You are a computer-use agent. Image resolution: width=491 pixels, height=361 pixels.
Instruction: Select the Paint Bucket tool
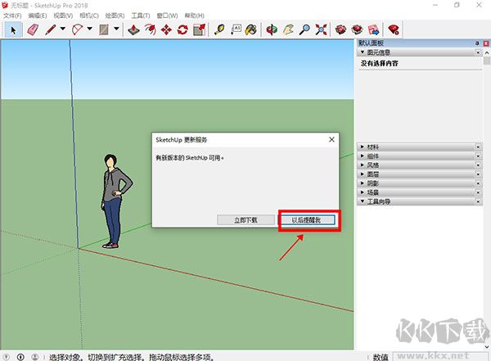[x=251, y=29]
